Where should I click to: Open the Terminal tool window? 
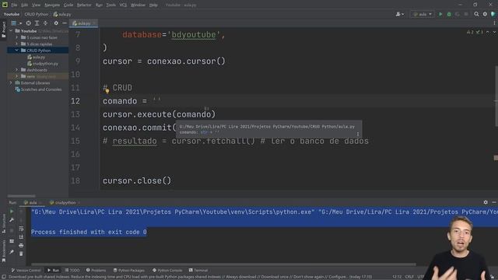coord(198,270)
